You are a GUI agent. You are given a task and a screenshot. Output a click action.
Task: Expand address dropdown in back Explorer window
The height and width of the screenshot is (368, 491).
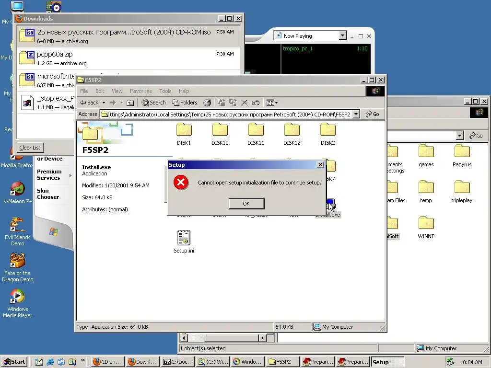[459, 136]
